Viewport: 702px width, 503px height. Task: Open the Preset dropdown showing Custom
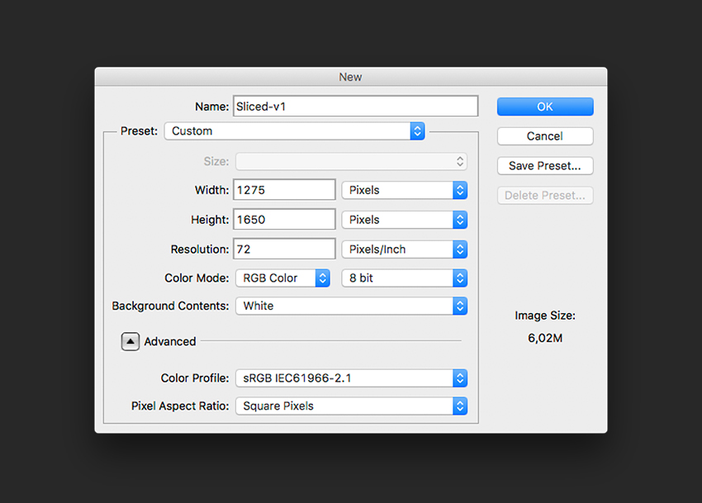(x=295, y=131)
